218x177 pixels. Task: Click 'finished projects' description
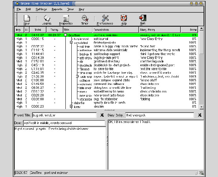(x=105, y=42)
